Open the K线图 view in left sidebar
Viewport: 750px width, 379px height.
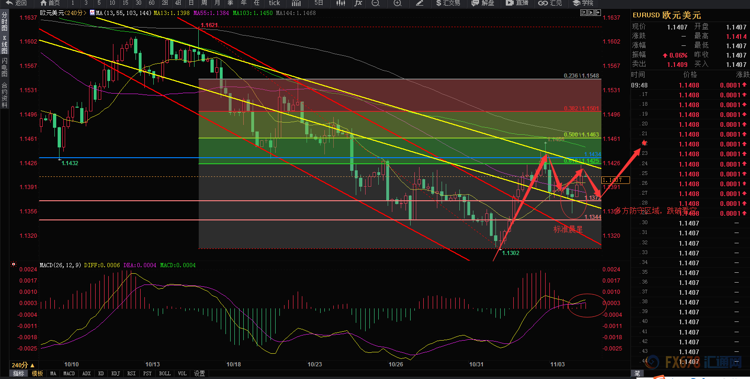(x=5, y=44)
